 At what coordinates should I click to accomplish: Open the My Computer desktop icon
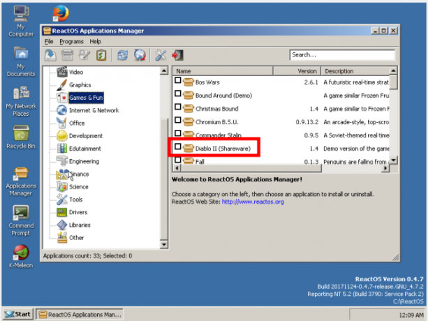click(x=21, y=22)
